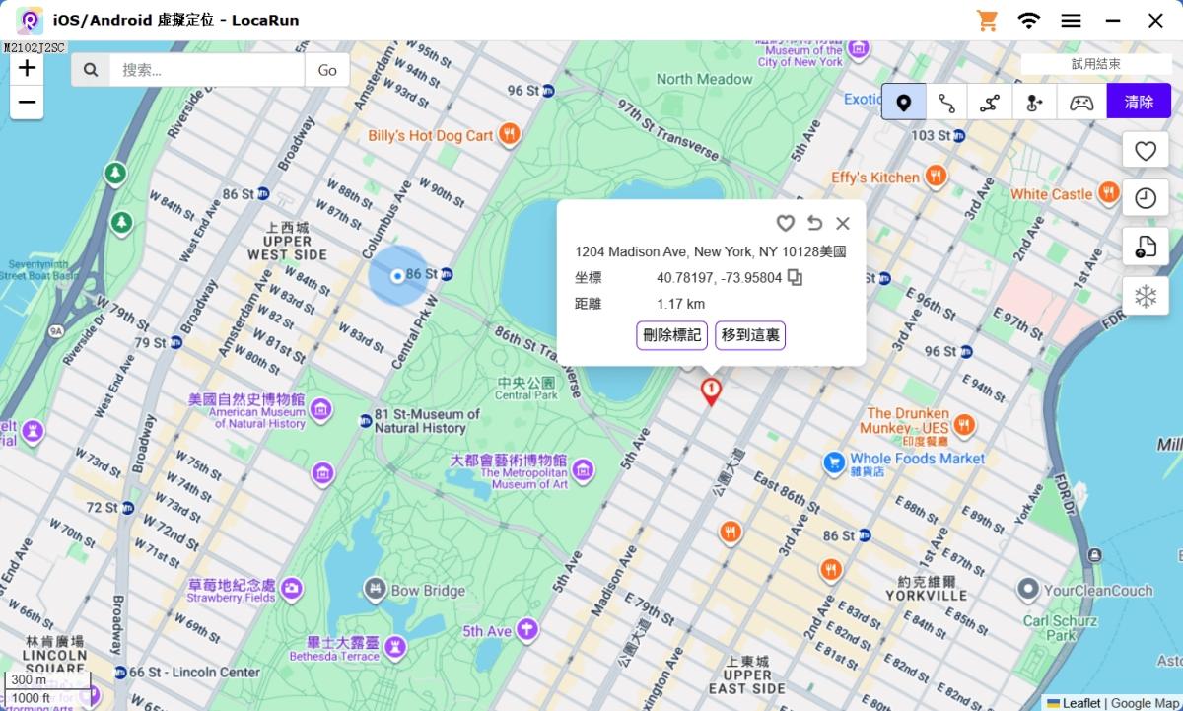Switch to two-point route mode
The width and height of the screenshot is (1183, 711).
(947, 102)
